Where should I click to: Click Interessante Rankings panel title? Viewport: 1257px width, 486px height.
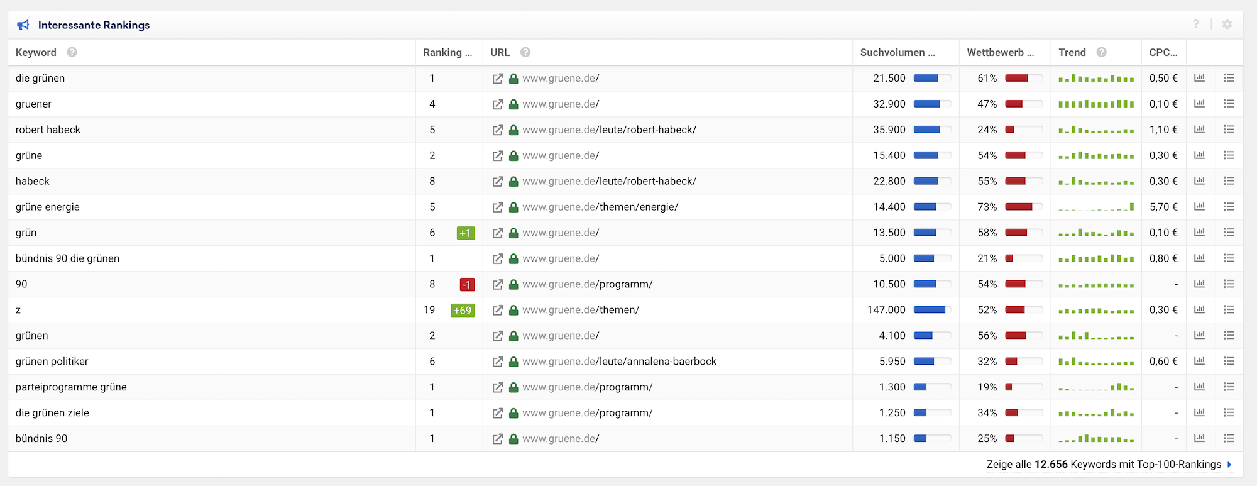pos(94,25)
